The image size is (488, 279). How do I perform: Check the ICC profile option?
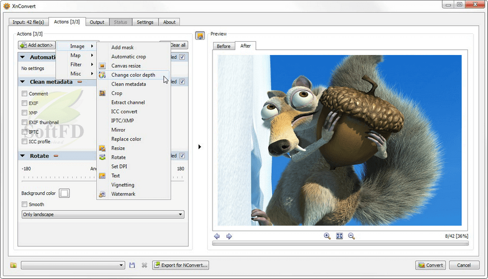24,141
